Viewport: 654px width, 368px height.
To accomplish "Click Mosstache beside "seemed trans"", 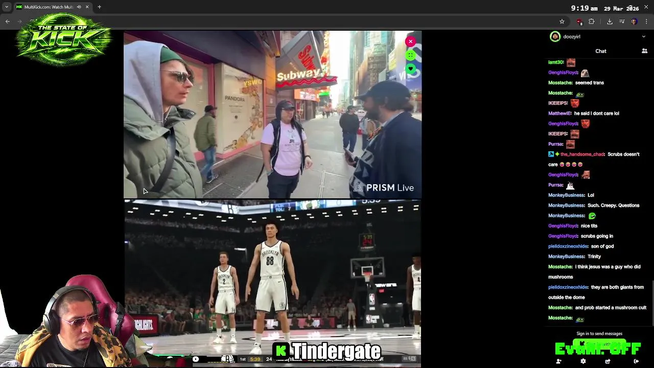I will [560, 83].
